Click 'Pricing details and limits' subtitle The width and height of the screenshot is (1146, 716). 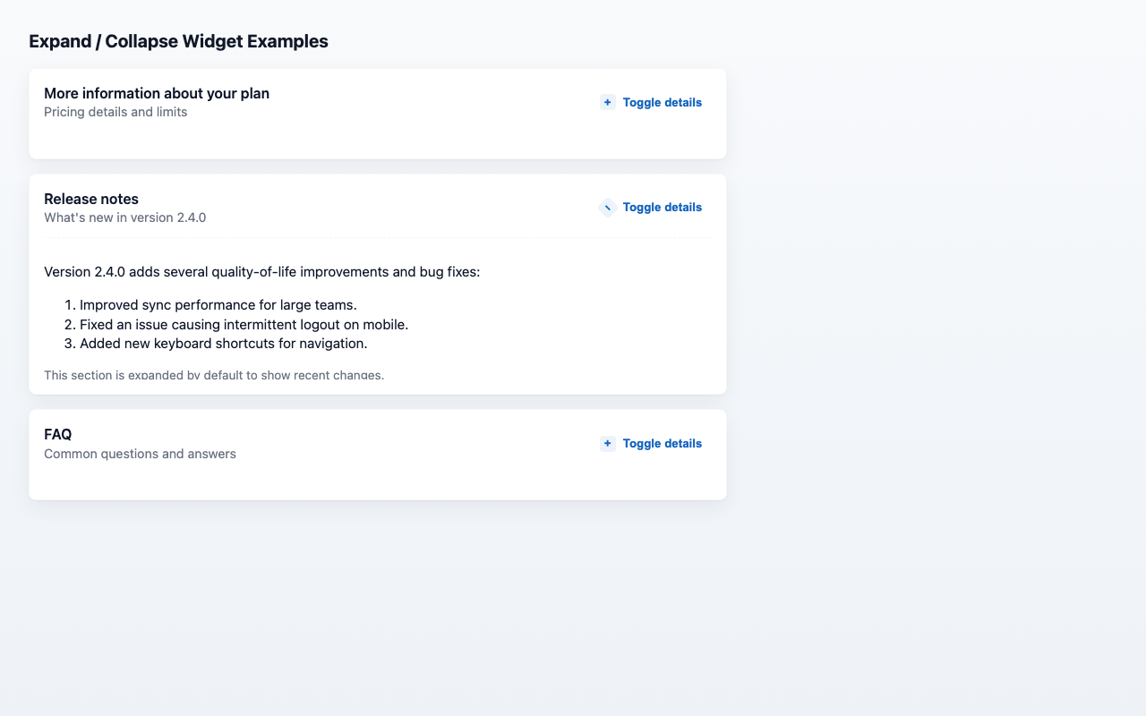[115, 112]
